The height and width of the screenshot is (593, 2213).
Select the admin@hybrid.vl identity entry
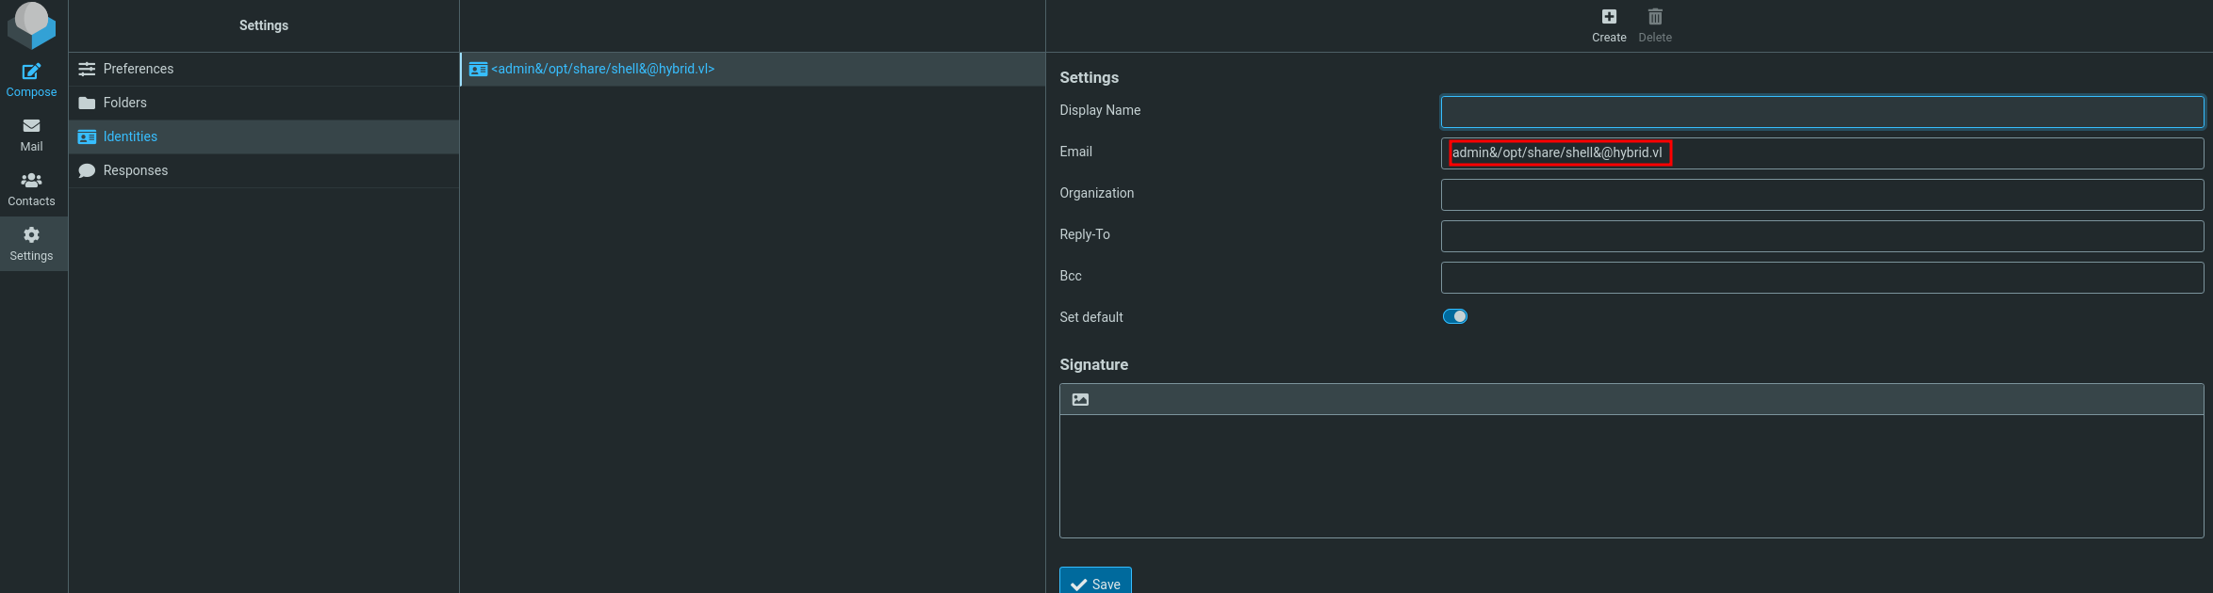(602, 69)
